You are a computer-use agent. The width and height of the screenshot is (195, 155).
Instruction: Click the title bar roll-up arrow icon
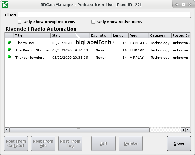(177, 5)
